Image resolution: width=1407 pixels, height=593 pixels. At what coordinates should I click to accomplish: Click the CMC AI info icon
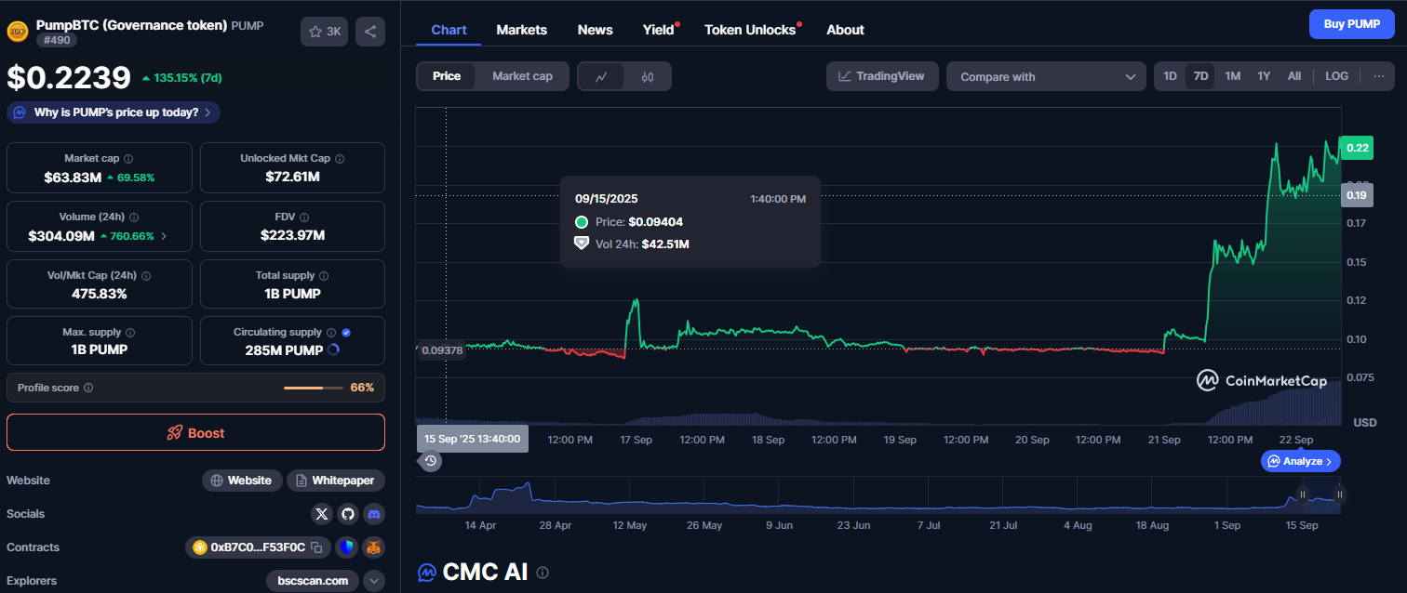(x=543, y=573)
